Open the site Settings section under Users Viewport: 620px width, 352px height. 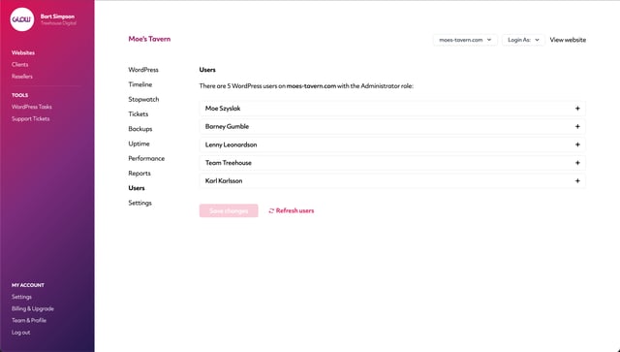[x=139, y=203]
